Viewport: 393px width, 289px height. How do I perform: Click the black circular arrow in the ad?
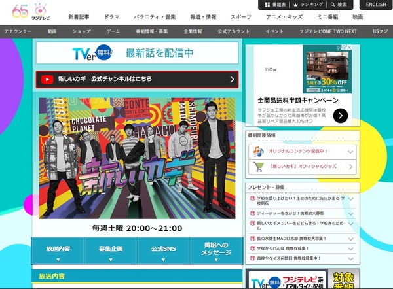tap(341, 116)
